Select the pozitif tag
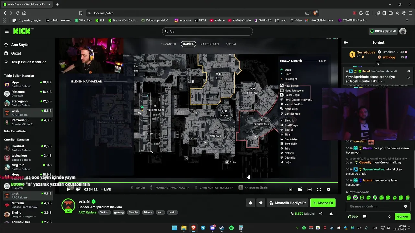The height and width of the screenshot is (233, 415). pos(172,212)
